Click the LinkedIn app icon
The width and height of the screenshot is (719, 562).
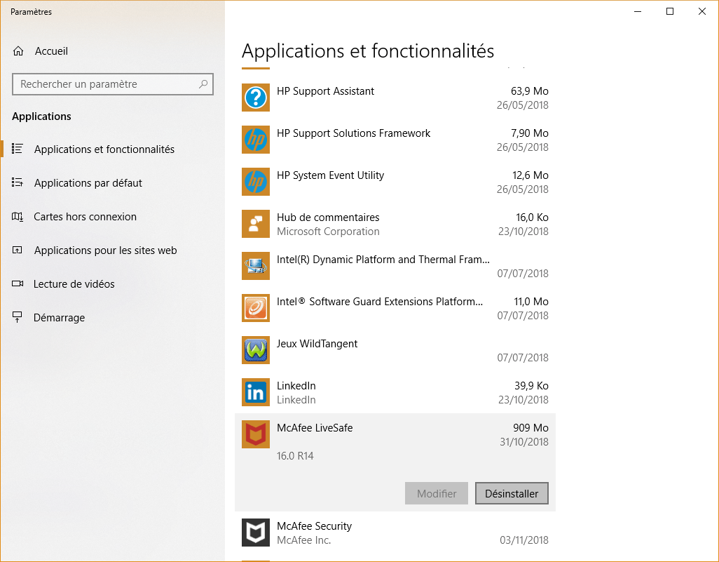tap(256, 393)
